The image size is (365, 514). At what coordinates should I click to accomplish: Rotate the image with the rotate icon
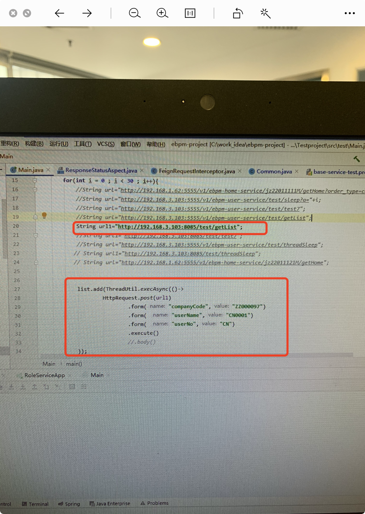pos(238,13)
